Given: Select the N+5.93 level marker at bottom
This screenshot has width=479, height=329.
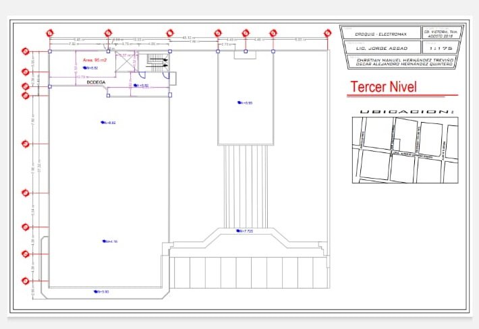Looking at the screenshot, I should coord(99,291).
